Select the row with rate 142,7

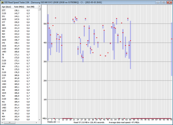(x=19, y=14)
